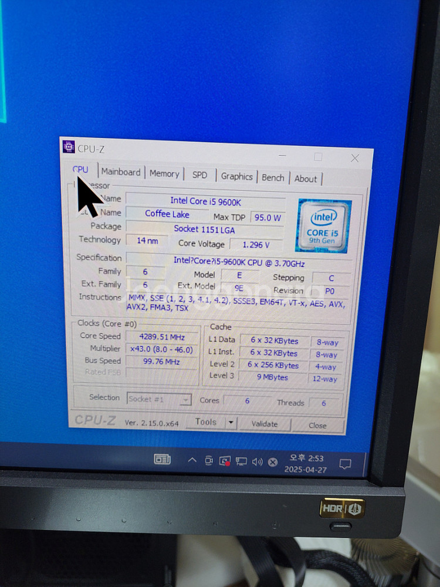This screenshot has height=587, width=440.
Task: Click the Validate button
Action: click(x=265, y=424)
